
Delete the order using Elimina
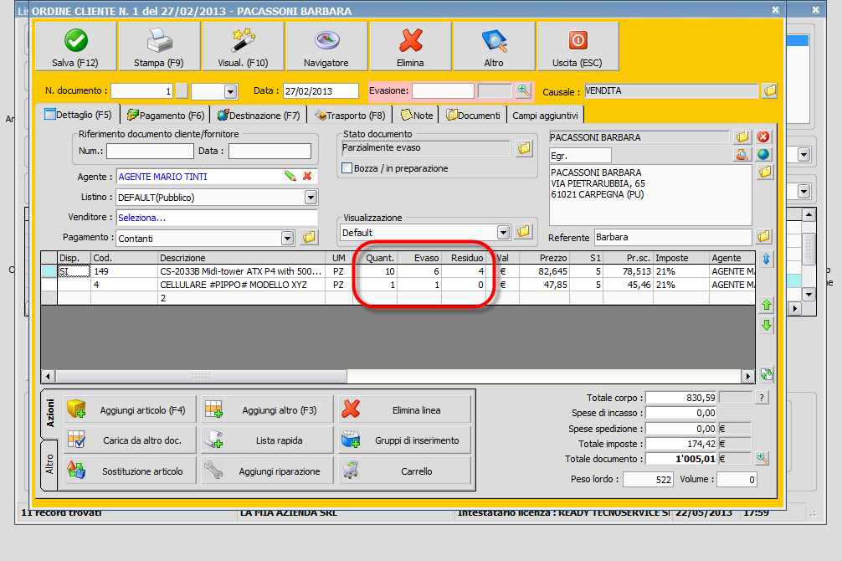[x=410, y=47]
